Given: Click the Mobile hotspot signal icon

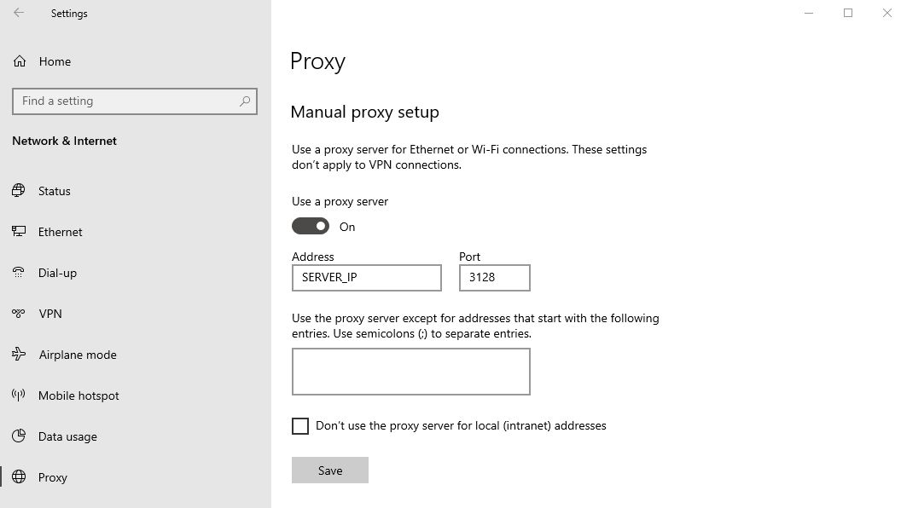Looking at the screenshot, I should 19,395.
